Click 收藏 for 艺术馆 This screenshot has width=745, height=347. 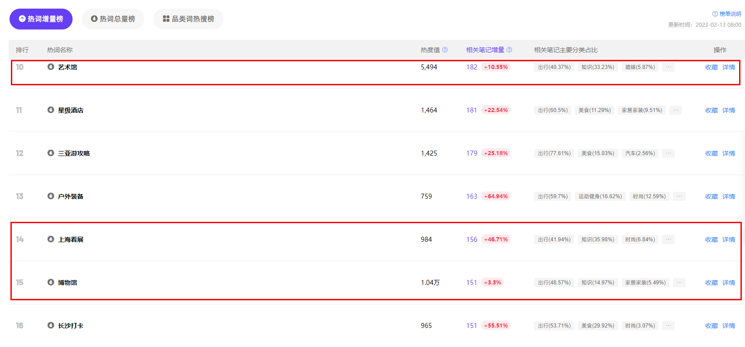pyautogui.click(x=711, y=67)
